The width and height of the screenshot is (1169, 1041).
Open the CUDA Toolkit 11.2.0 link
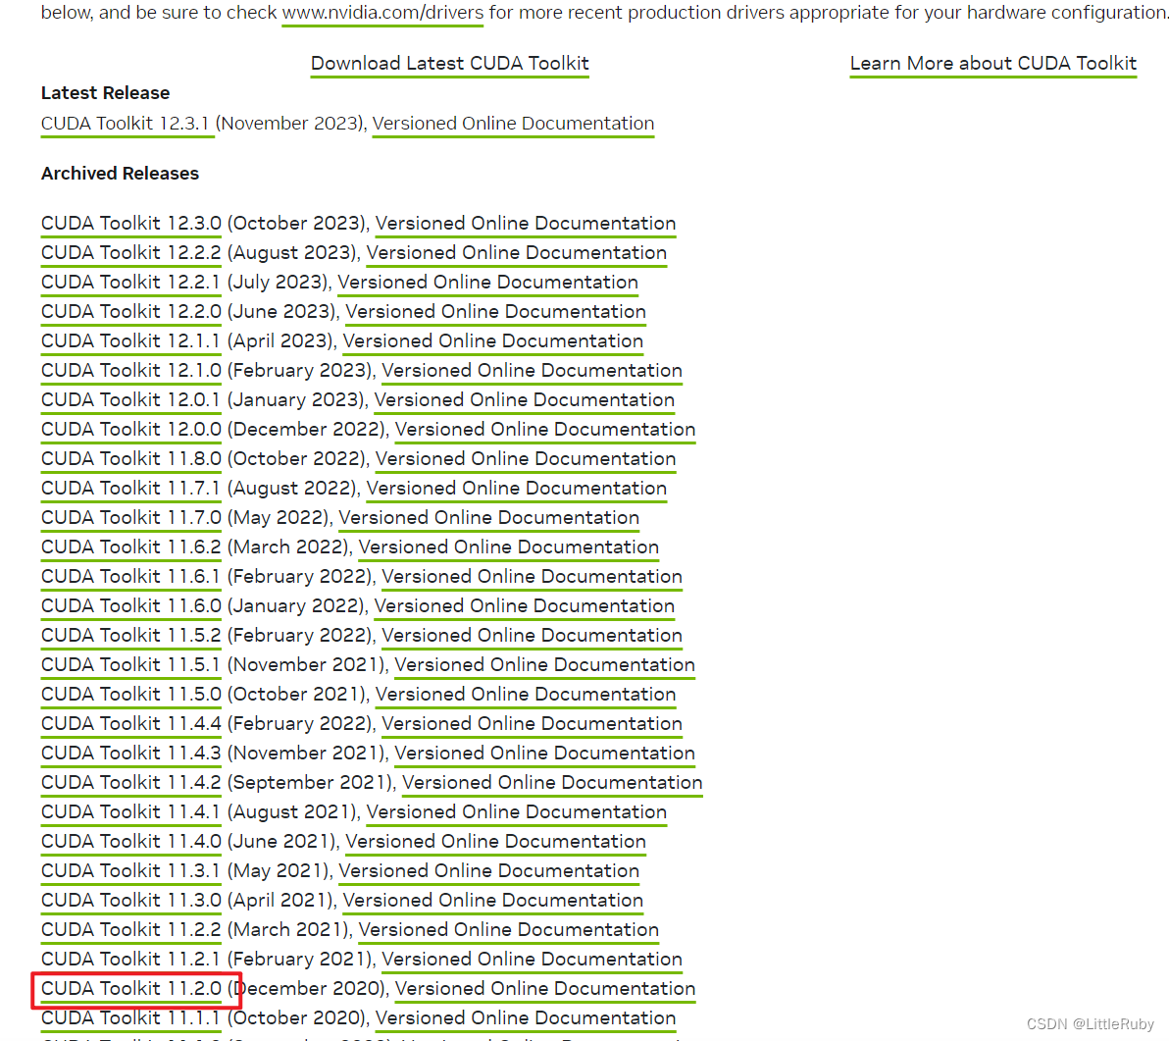[x=131, y=989]
